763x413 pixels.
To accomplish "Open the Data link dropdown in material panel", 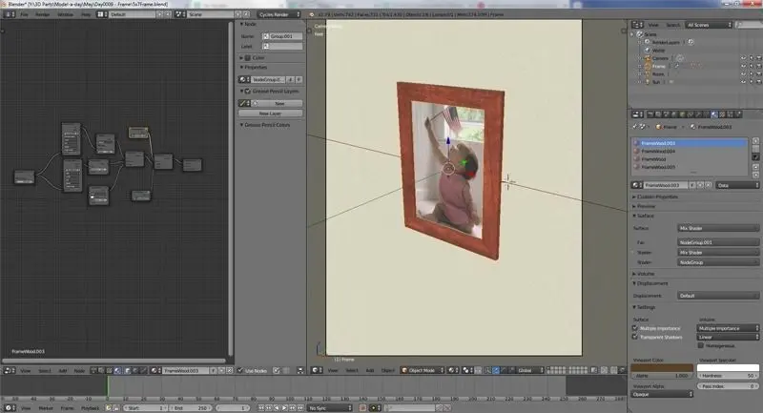I will pos(737,185).
